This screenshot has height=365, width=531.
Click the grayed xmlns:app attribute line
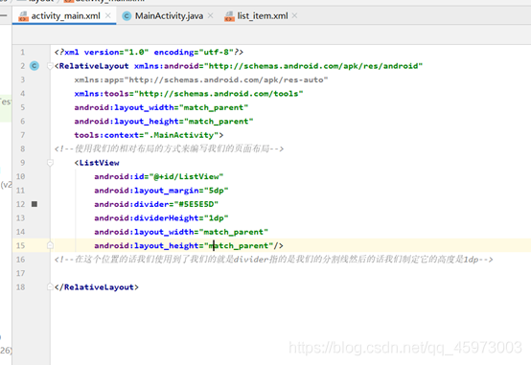201,80
